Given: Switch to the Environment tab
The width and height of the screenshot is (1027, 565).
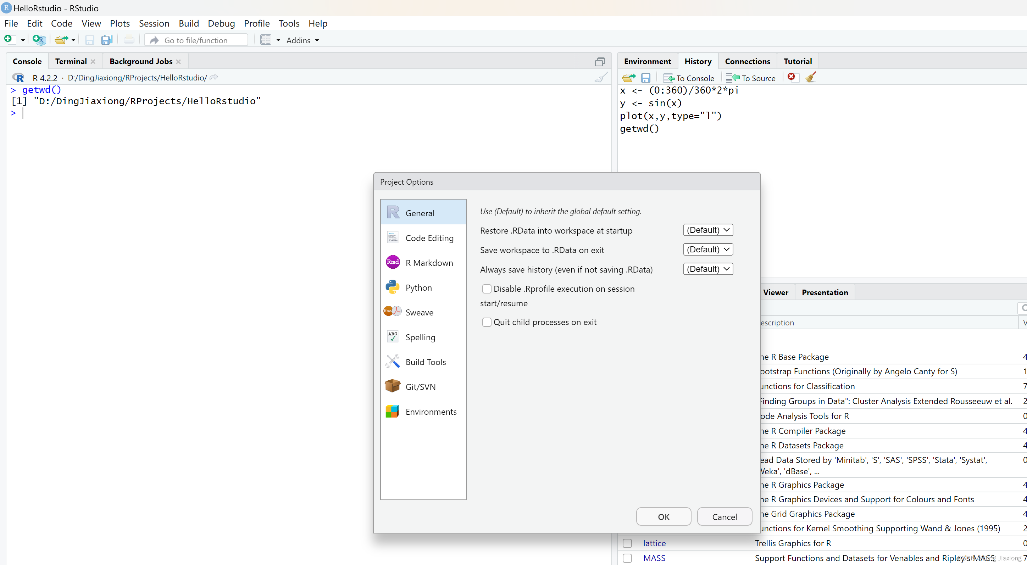Looking at the screenshot, I should click(x=647, y=61).
